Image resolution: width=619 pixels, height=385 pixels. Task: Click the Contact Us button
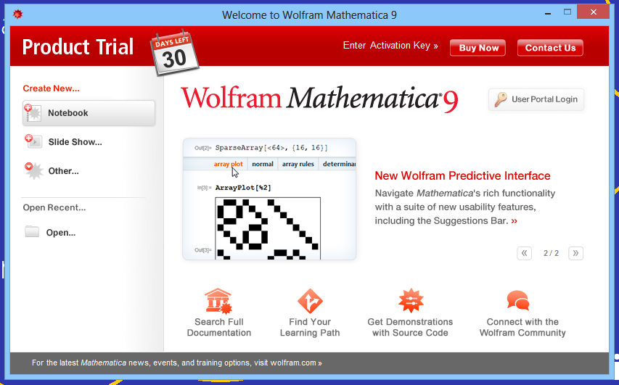click(550, 48)
